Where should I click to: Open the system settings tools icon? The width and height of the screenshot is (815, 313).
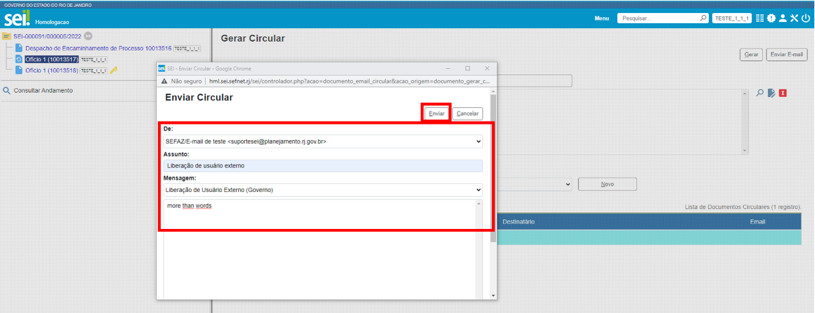794,18
